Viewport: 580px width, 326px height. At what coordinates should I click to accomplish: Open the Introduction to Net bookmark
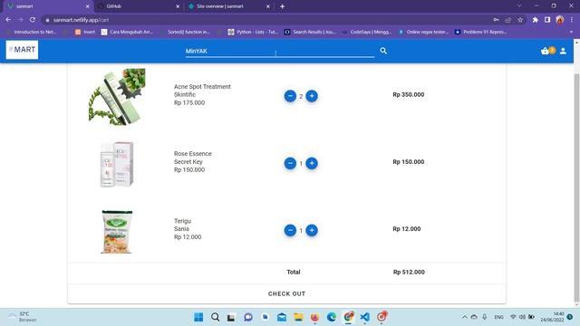[x=32, y=33]
